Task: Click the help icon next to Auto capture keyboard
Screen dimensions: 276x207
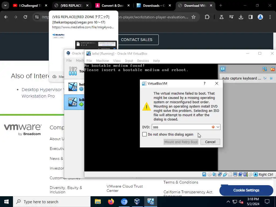Action: click(265, 78)
